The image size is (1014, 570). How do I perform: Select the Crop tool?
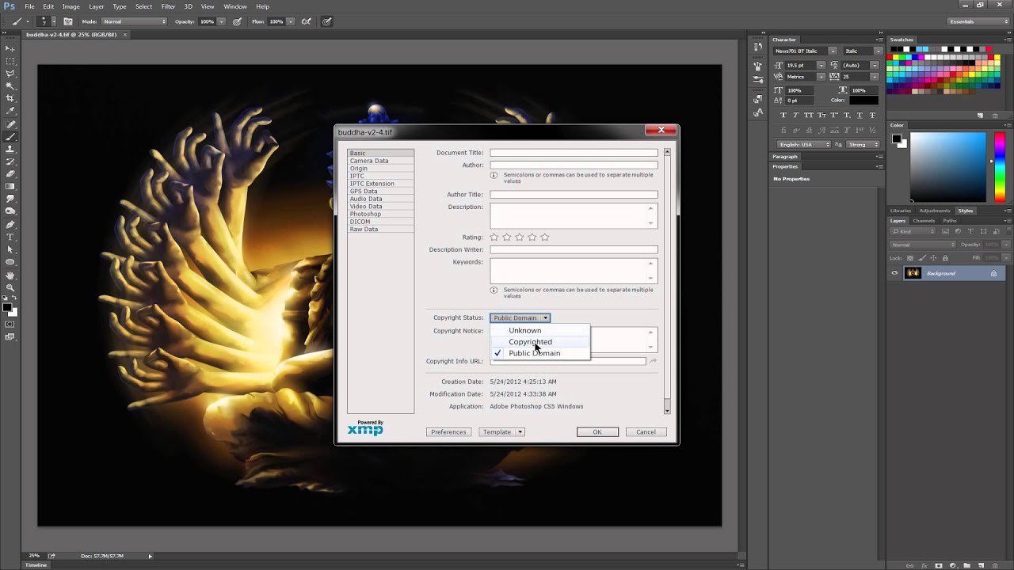(x=10, y=98)
